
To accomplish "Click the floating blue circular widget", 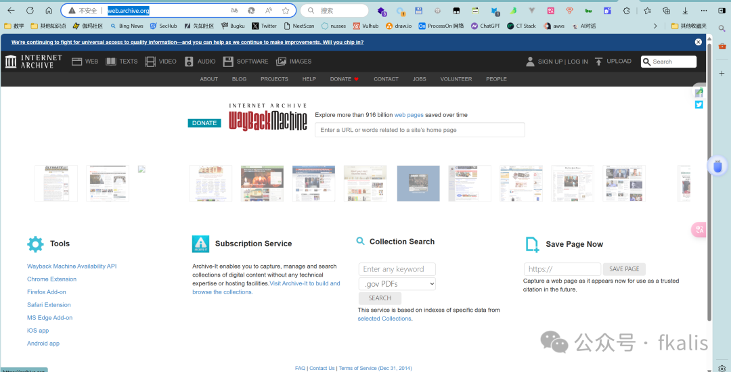I will pyautogui.click(x=717, y=166).
